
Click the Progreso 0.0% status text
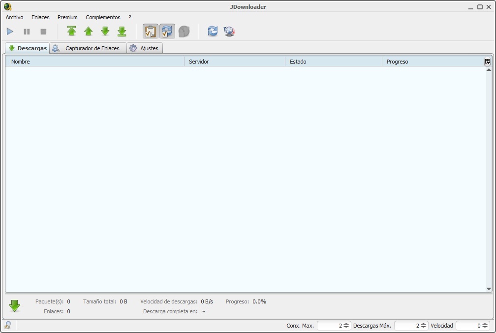[x=246, y=301]
